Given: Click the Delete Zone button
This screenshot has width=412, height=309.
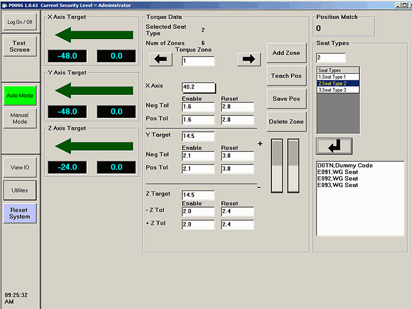Looking at the screenshot, I should point(286,122).
